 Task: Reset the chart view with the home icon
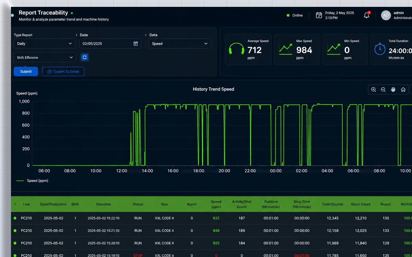403,89
